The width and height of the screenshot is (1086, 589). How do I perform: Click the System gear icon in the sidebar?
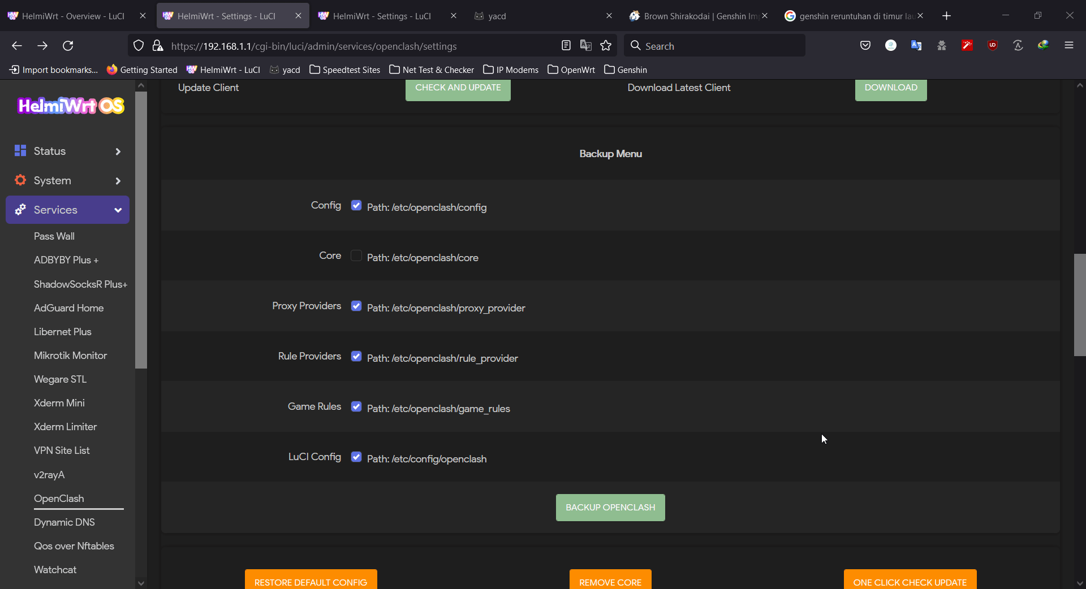(x=20, y=180)
